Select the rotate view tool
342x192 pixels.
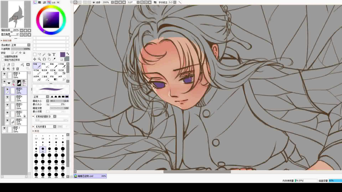point(44,59)
